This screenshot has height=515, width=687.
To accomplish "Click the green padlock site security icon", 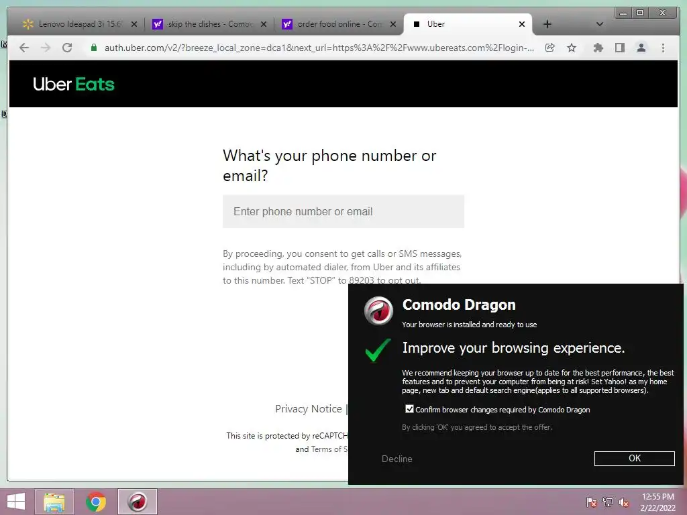I will pyautogui.click(x=94, y=48).
